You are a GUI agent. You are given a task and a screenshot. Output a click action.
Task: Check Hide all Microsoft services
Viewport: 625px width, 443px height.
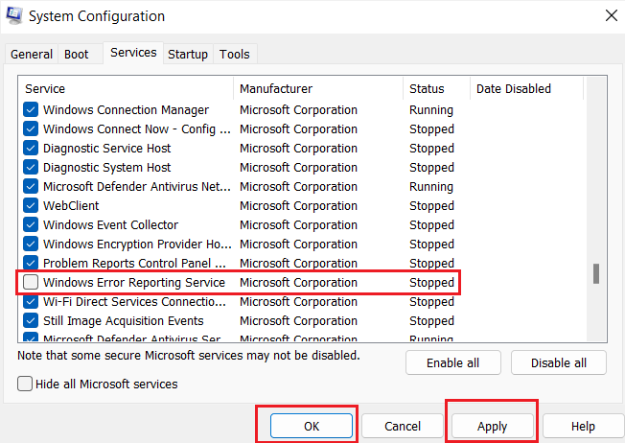tap(25, 384)
